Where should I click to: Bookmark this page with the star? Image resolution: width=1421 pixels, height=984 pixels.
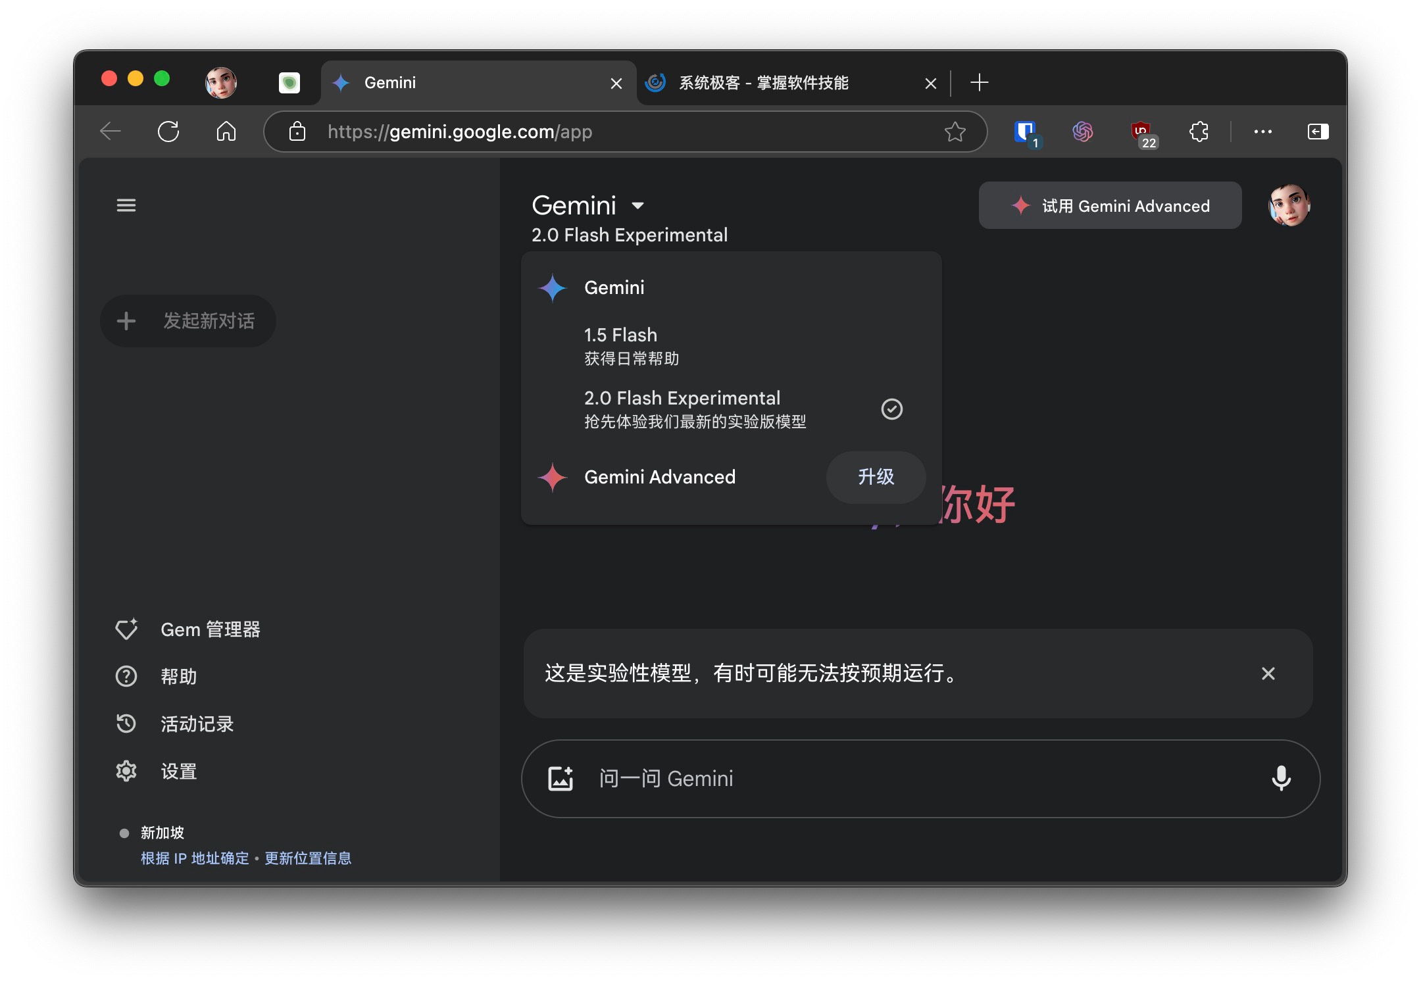pyautogui.click(x=955, y=132)
